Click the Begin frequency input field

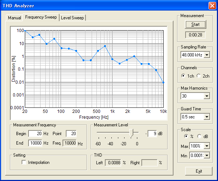35,134
